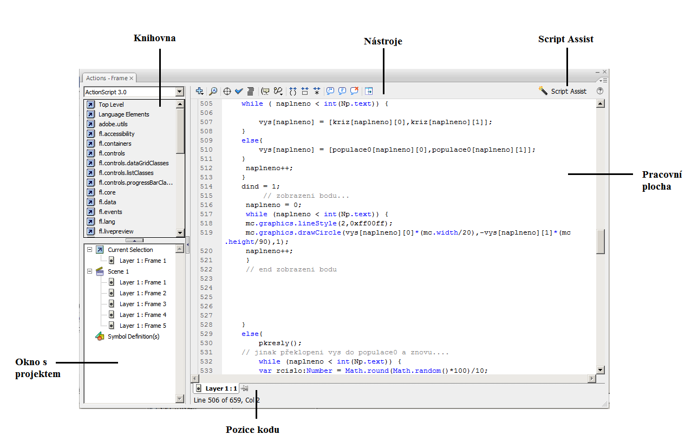Select Layer 1 : Frame 5 in Scene 1

click(143, 326)
